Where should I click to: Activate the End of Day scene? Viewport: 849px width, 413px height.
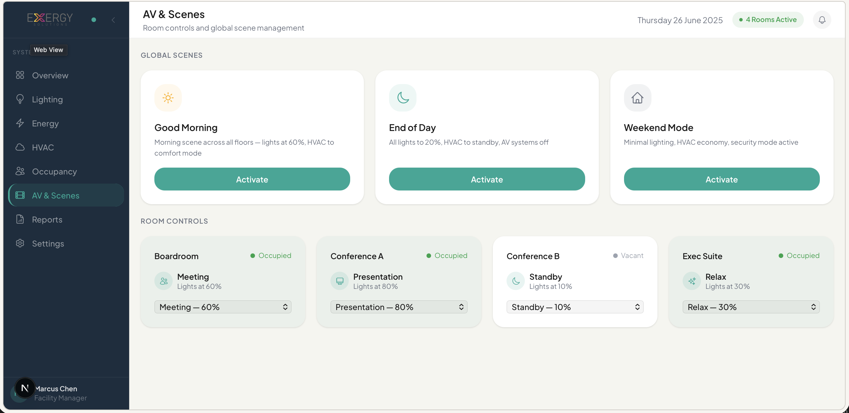pyautogui.click(x=487, y=179)
